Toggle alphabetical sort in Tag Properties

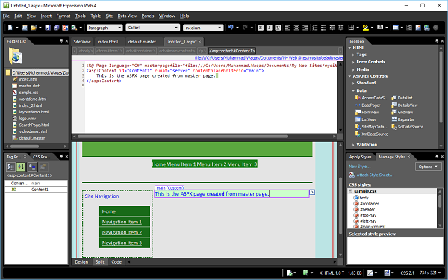pos(21,167)
